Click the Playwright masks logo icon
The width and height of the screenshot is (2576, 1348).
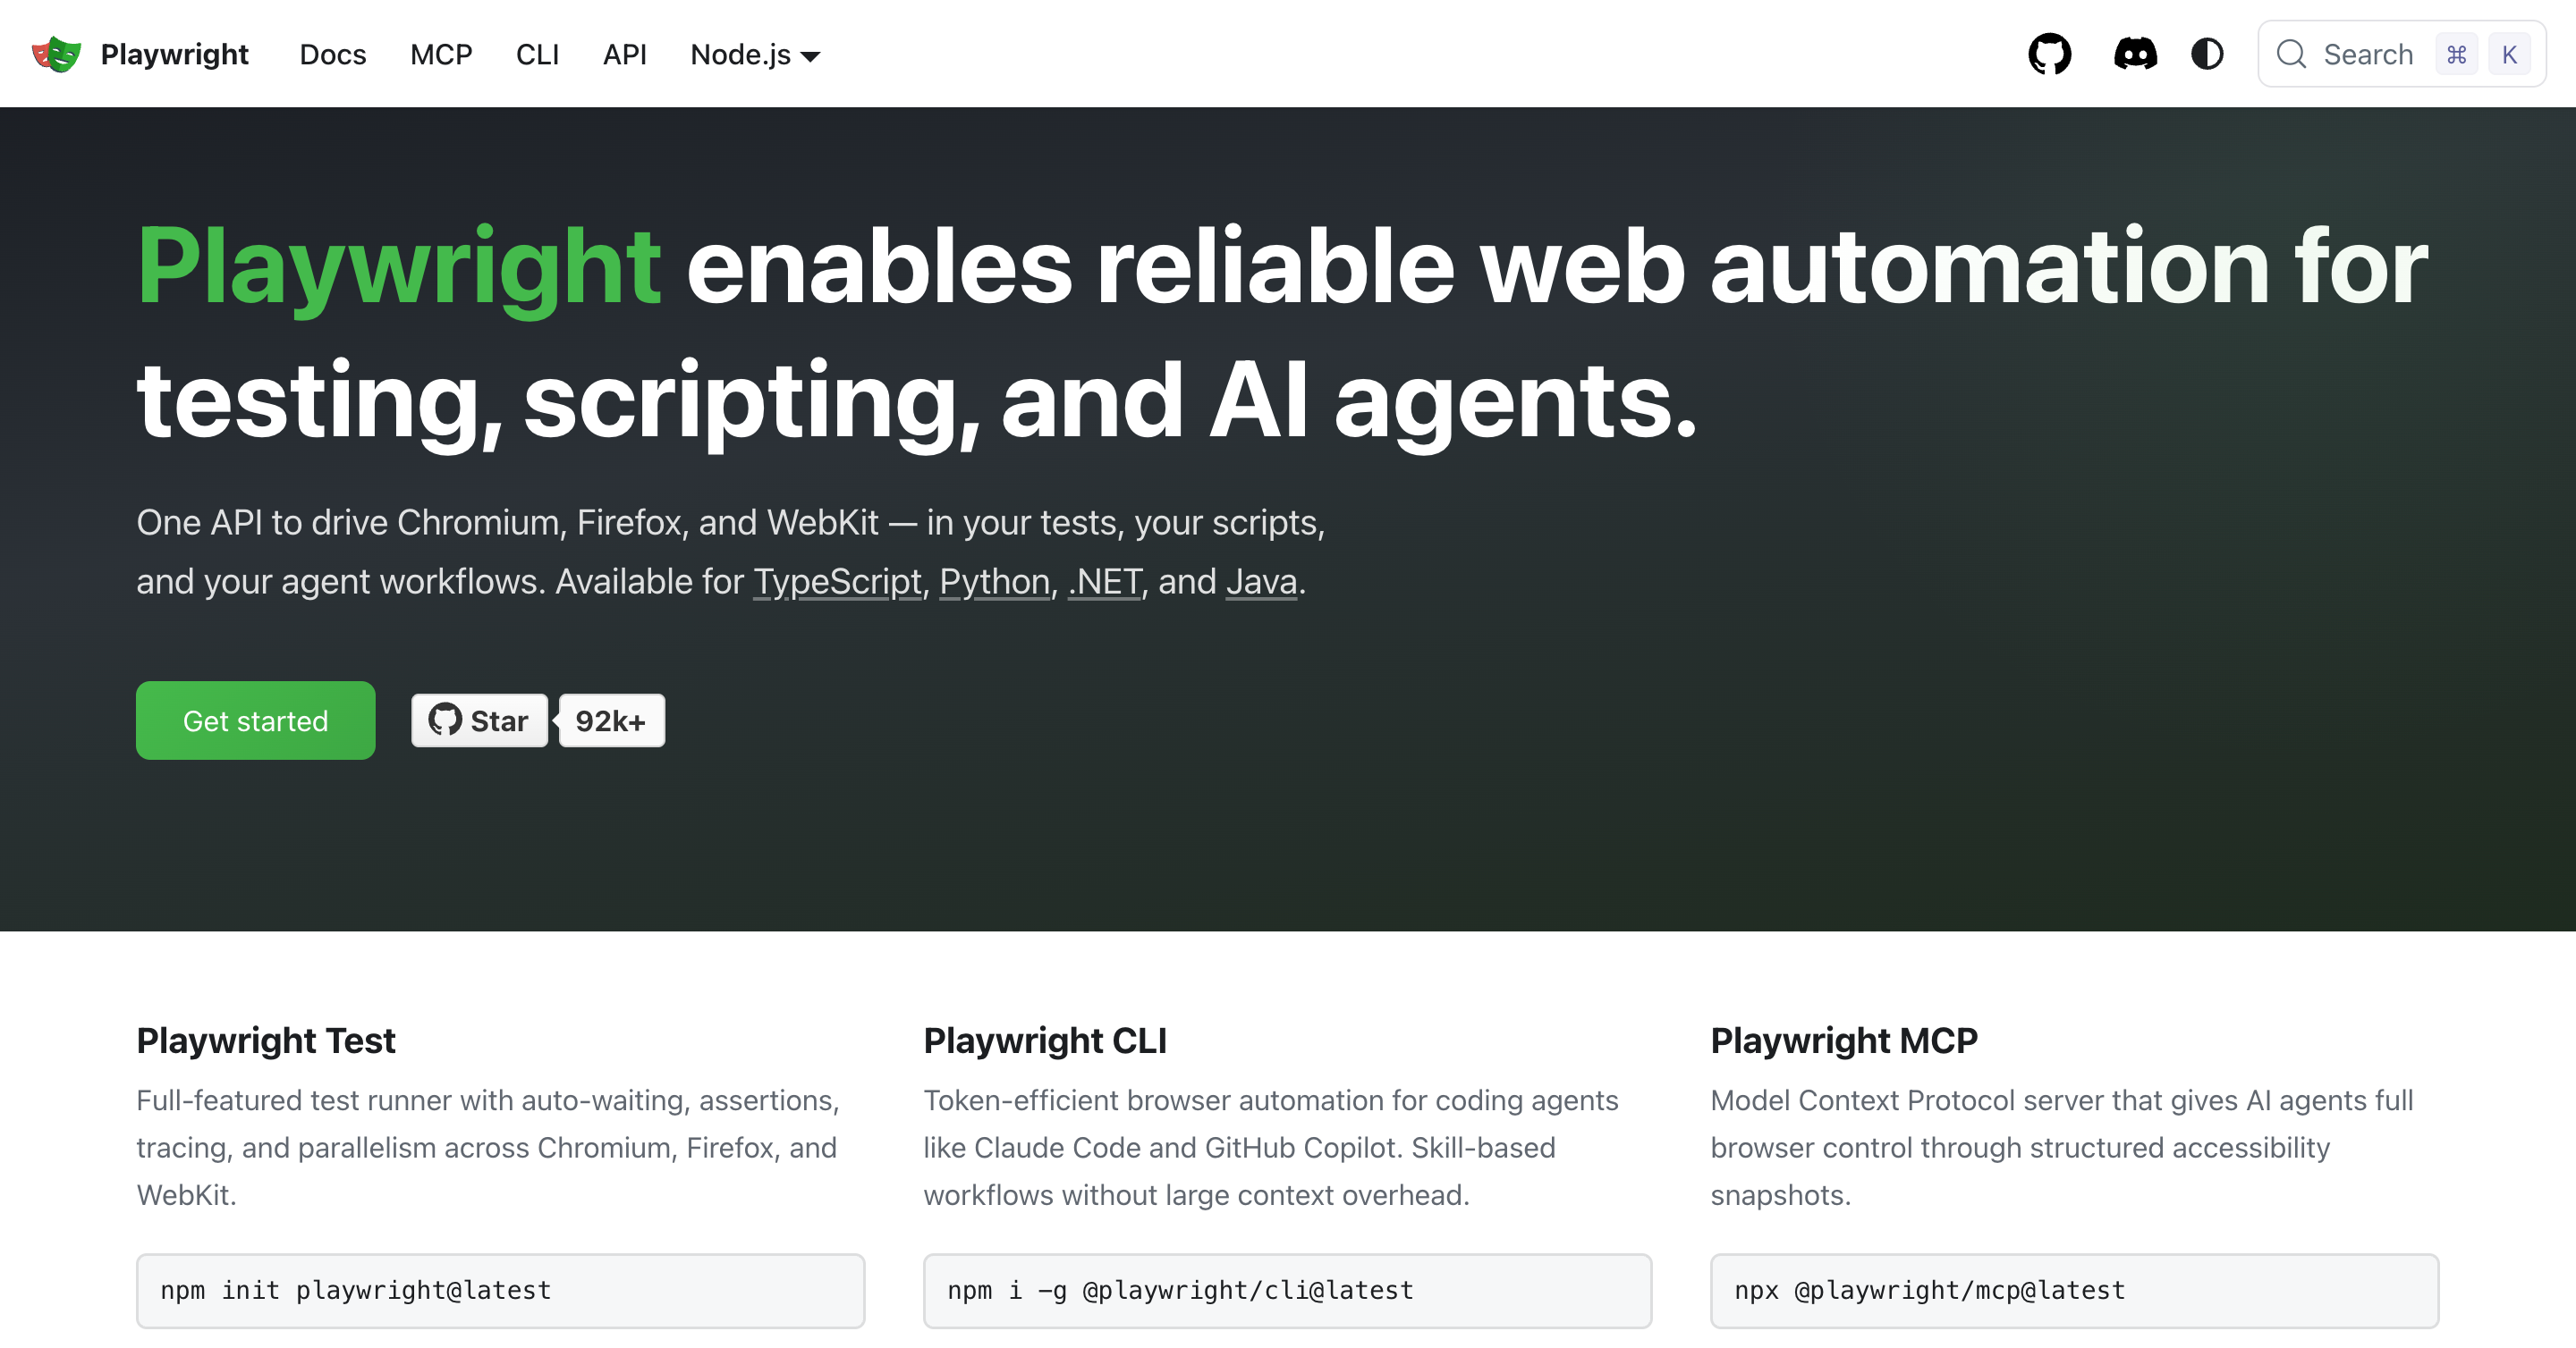pos(56,54)
